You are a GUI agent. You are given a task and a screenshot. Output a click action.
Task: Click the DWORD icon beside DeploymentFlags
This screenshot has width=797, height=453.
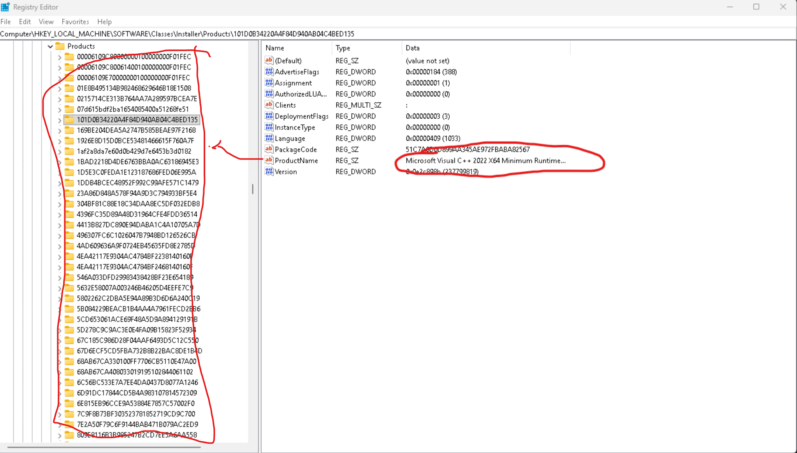pos(269,116)
